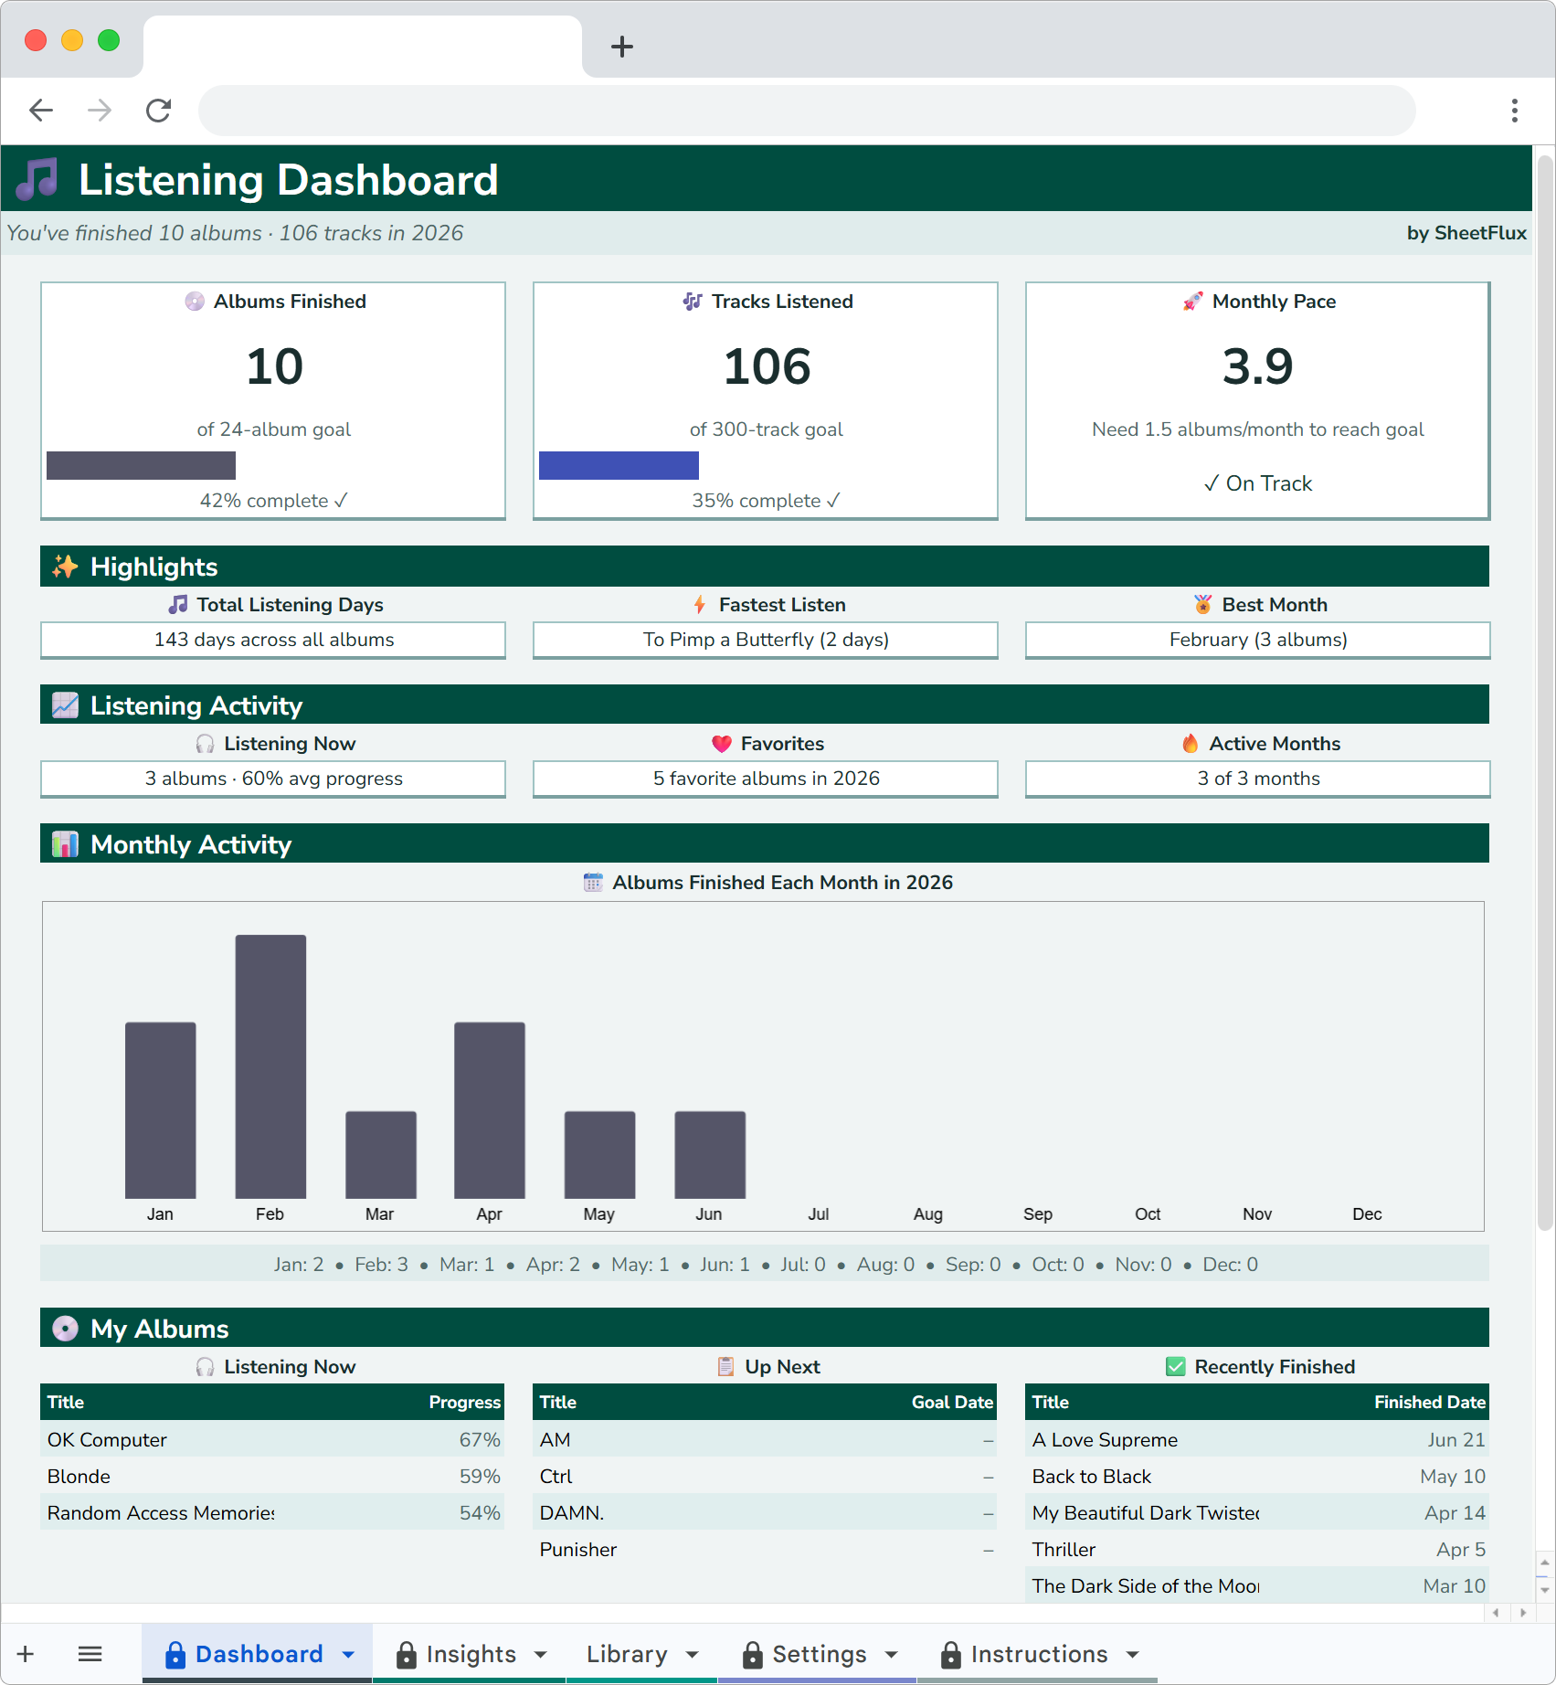Click the Tracks Listened progress bar
1556x1685 pixels.
pos(619,465)
